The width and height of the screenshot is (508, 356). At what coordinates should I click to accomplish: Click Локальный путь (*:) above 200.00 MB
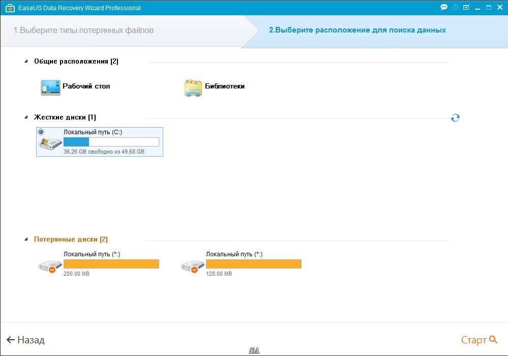point(92,254)
